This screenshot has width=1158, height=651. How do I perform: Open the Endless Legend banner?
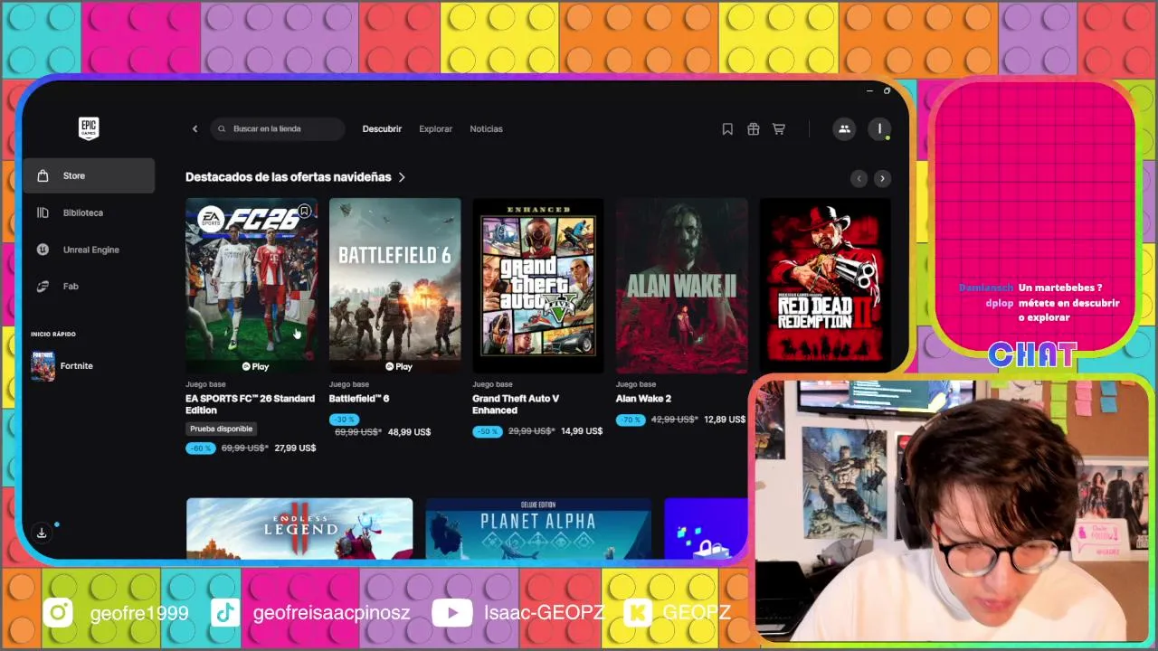point(299,528)
